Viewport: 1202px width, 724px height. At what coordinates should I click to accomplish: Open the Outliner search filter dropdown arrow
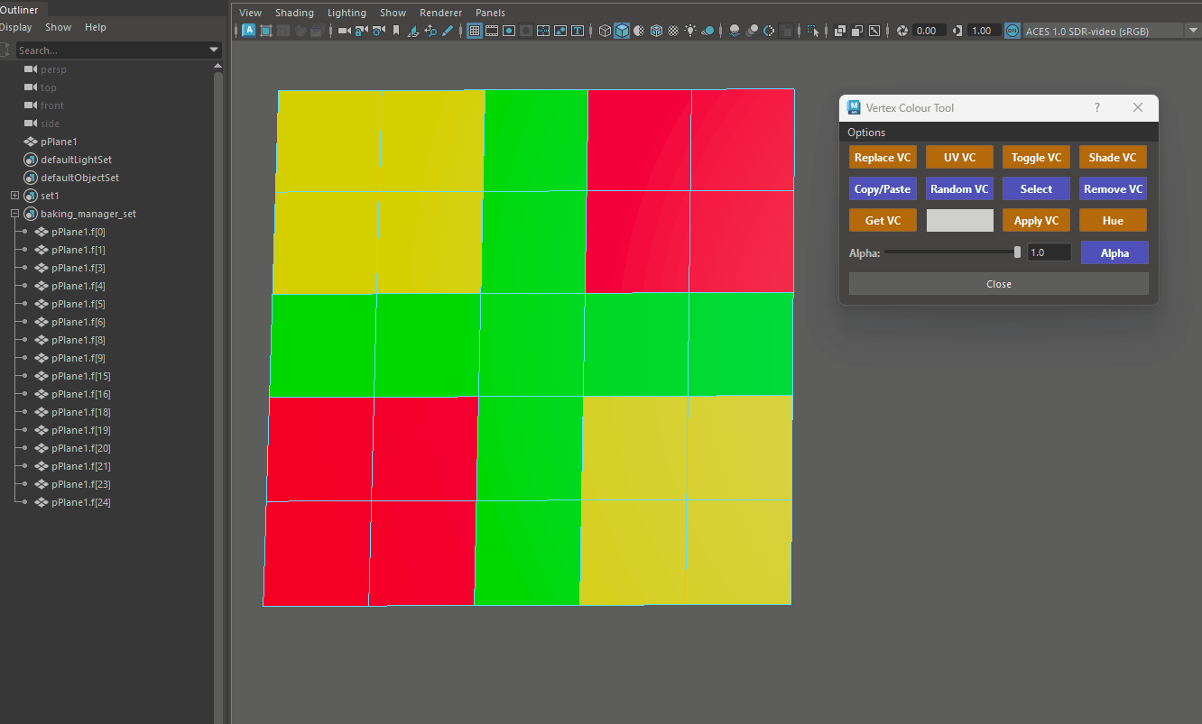[214, 50]
